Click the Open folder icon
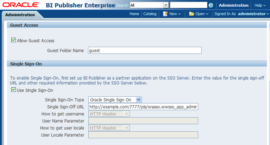 coord(191,14)
